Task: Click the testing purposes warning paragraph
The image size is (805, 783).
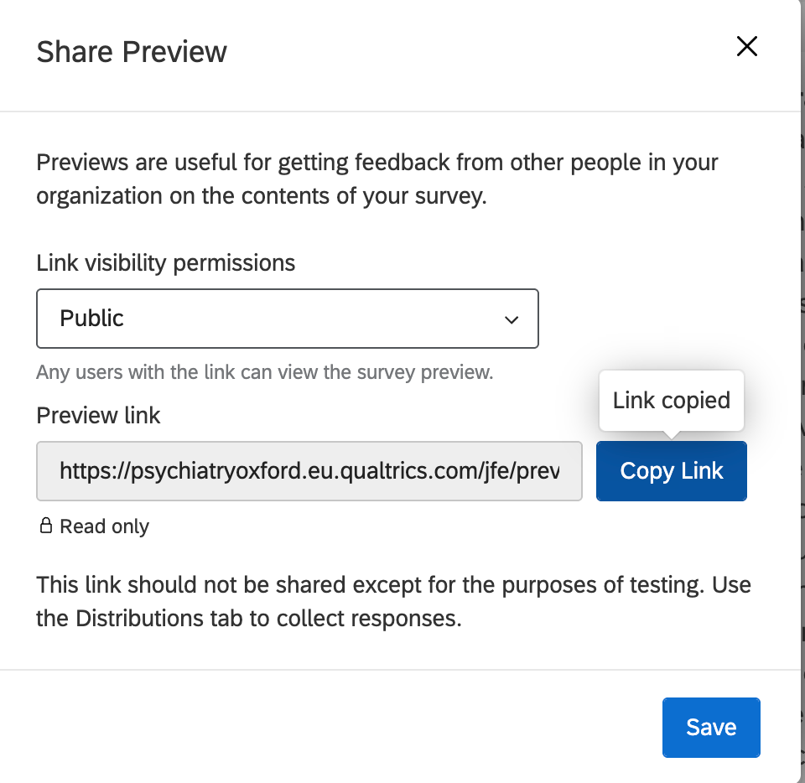Action: click(394, 601)
